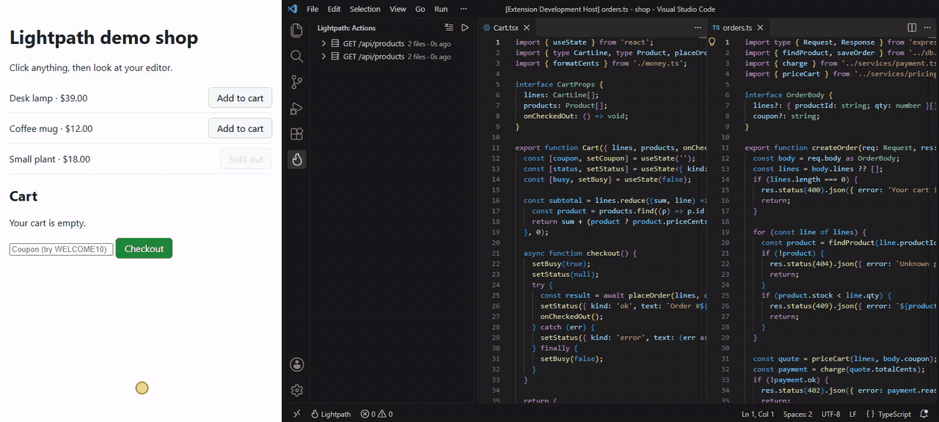
Task: Place the cursor on 'interface CartProps {' line
Action: (559, 84)
